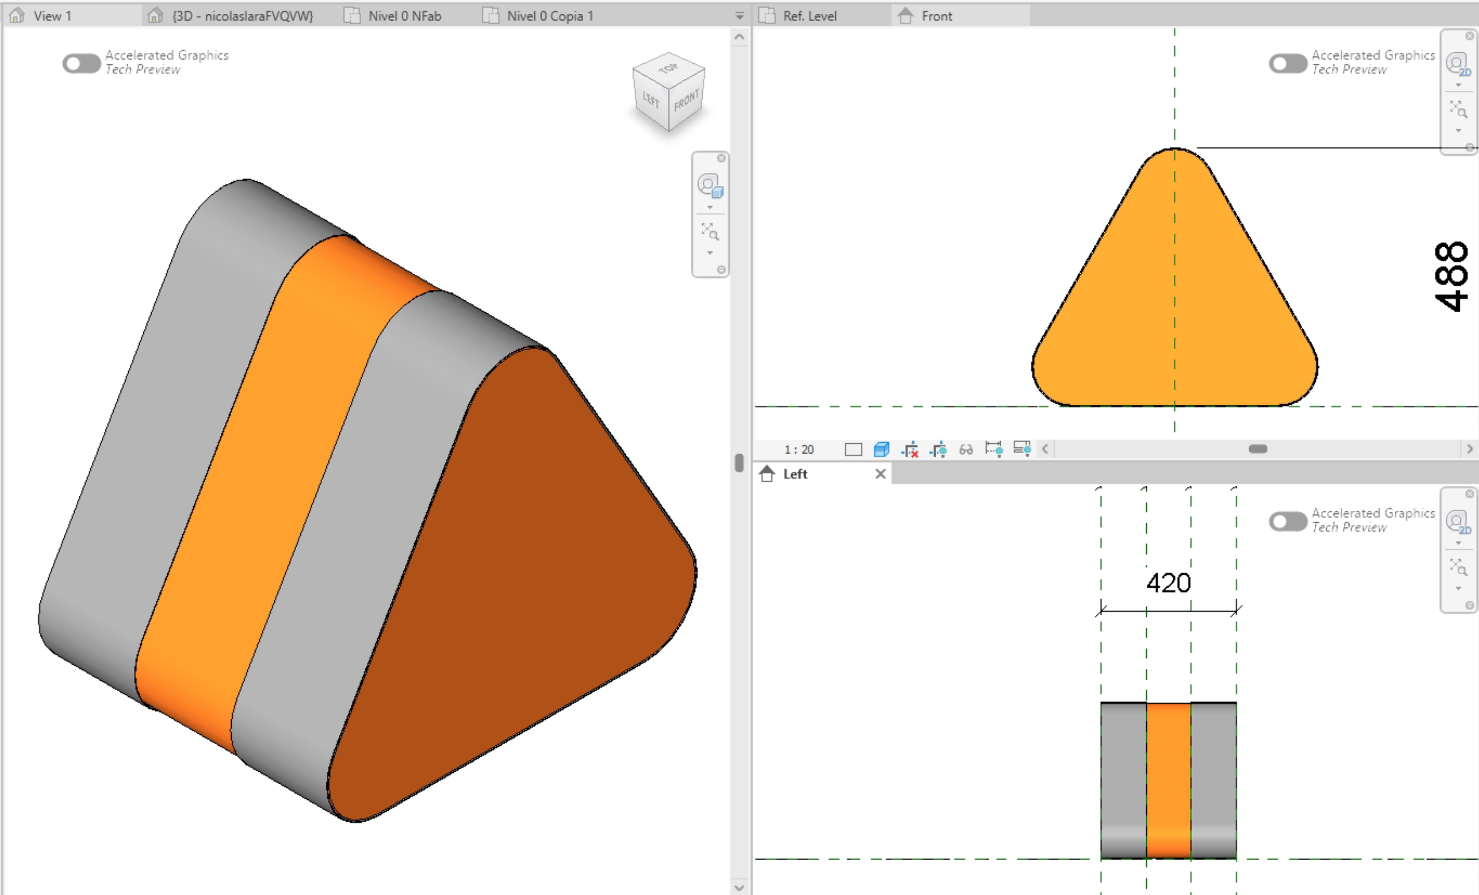The width and height of the screenshot is (1479, 895).
Task: Toggle the Crop View icon
Action: [x=910, y=449]
